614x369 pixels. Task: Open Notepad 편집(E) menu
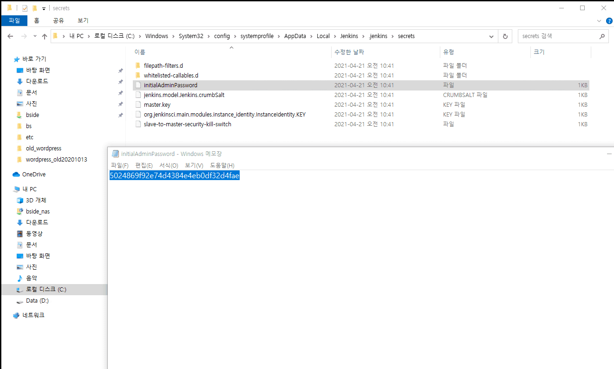144,166
